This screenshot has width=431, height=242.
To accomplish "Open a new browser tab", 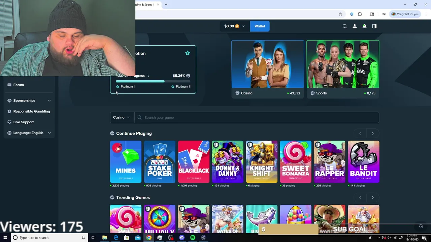I will 166,5.
